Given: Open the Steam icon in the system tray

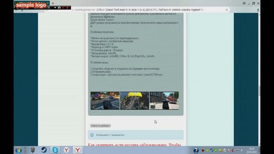Looking at the screenshot, I should pyautogui.click(x=211, y=150).
